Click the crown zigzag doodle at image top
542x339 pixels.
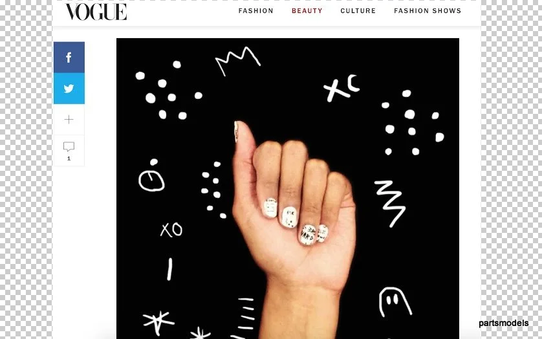[238, 61]
